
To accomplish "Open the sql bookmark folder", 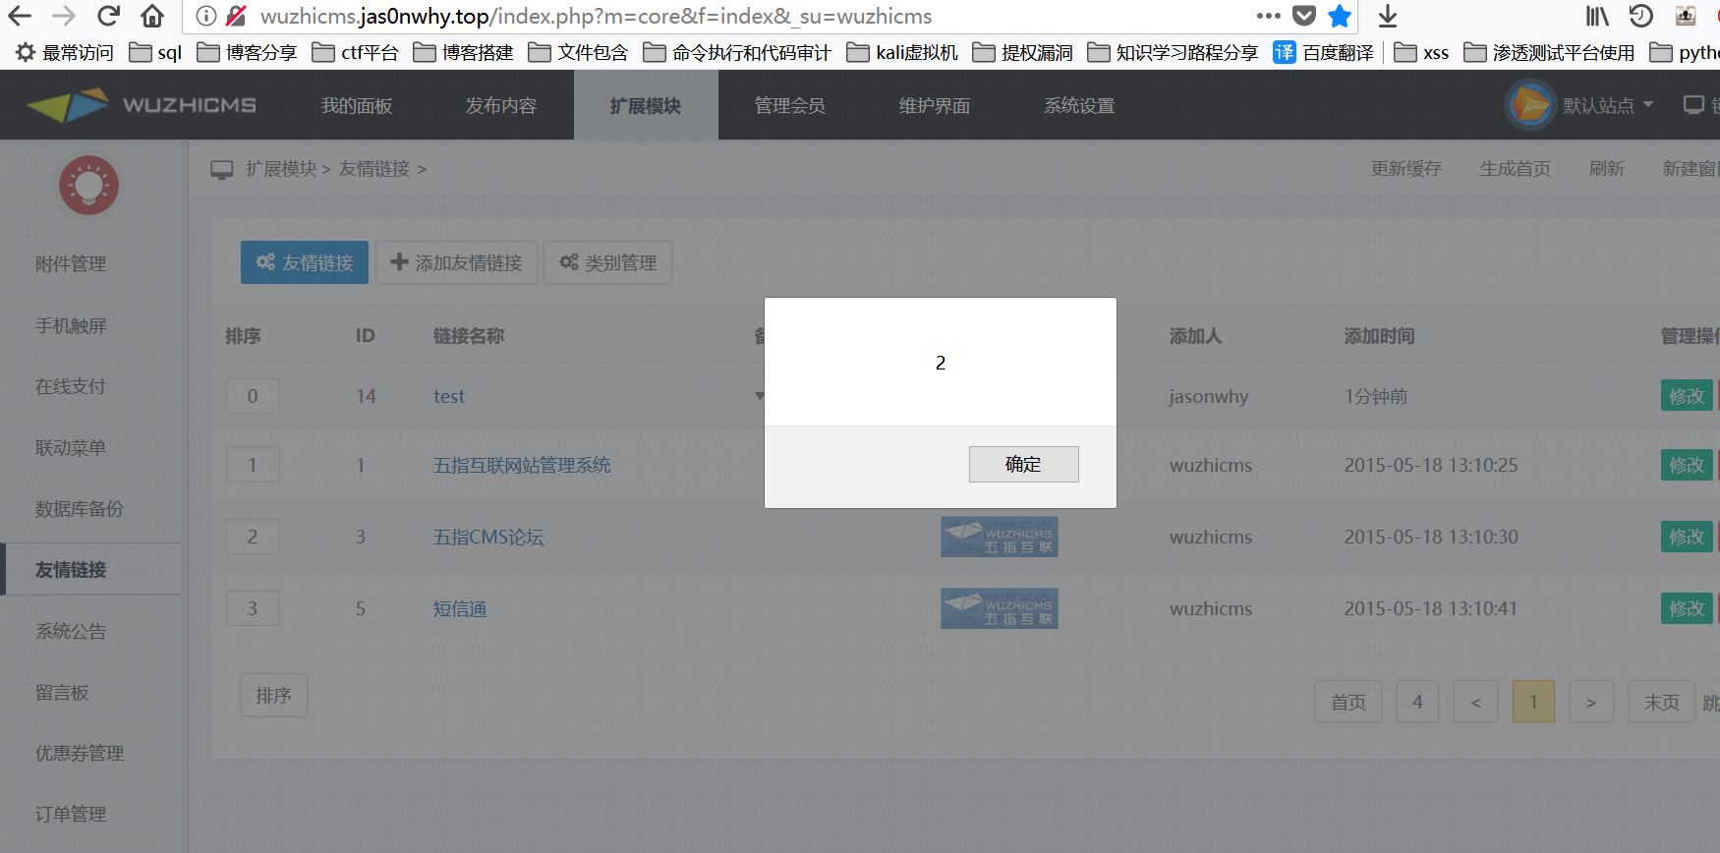I will coord(155,52).
